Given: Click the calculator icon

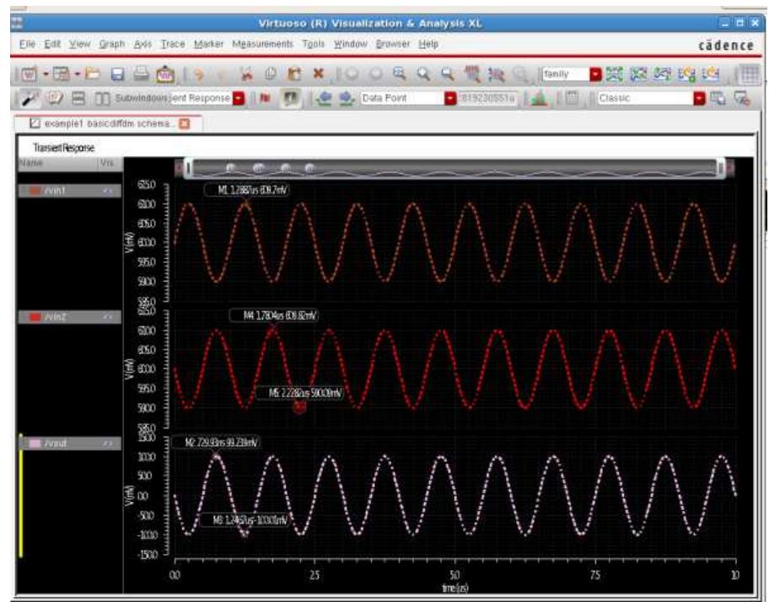Looking at the screenshot, I should point(572,99).
